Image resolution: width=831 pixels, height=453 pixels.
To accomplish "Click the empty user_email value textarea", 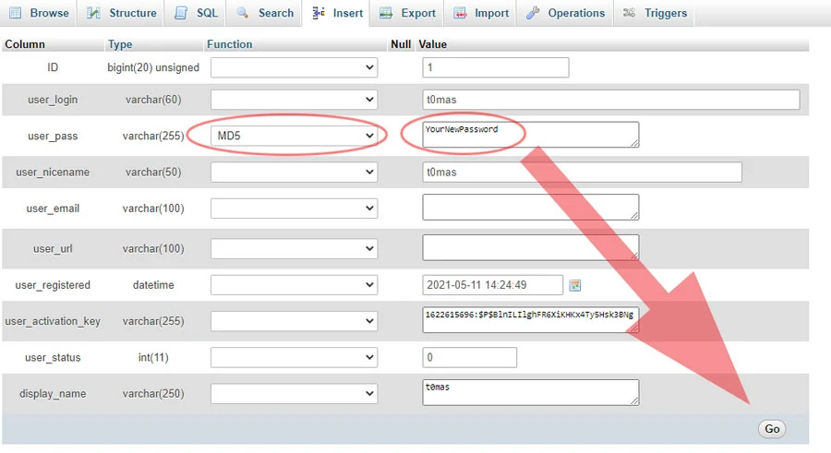I will [531, 208].
